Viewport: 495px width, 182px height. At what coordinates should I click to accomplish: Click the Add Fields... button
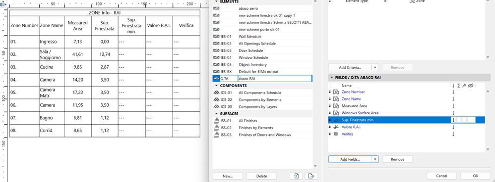350,159
